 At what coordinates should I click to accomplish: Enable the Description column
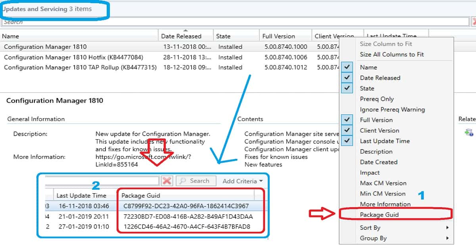click(376, 152)
